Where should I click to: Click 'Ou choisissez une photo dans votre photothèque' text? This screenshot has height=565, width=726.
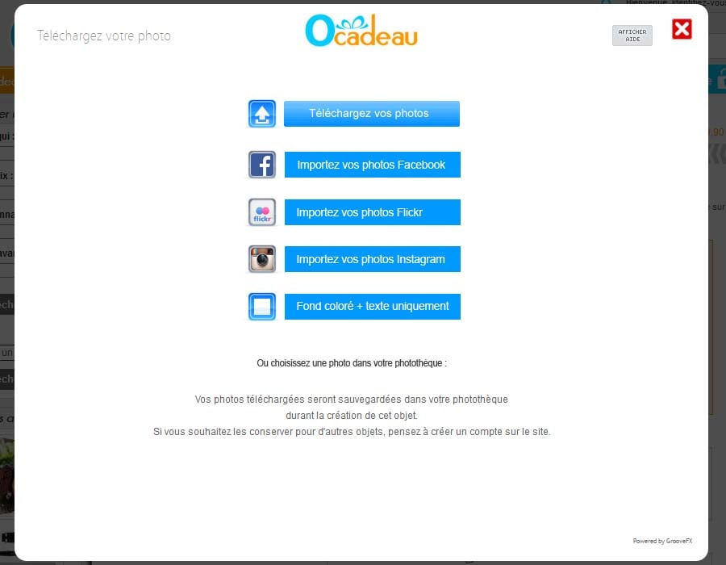pos(352,363)
